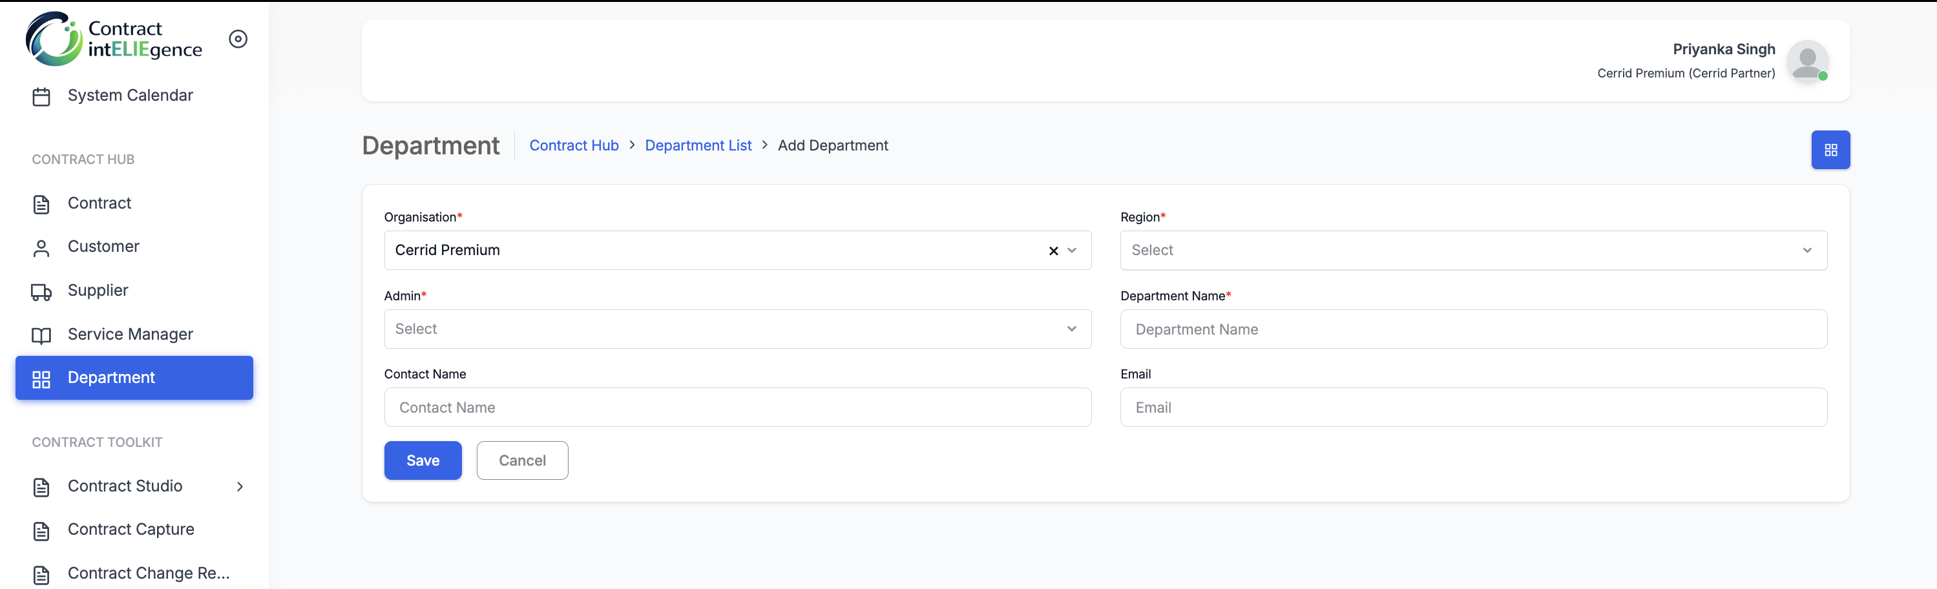Open the user avatar profile picture

point(1807,61)
